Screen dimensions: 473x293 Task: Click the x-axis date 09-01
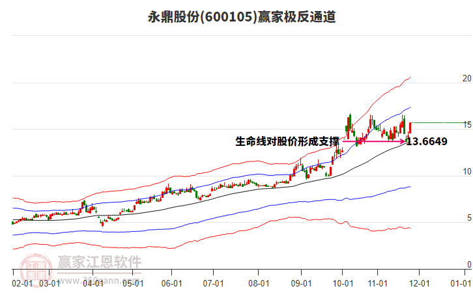click(x=301, y=284)
